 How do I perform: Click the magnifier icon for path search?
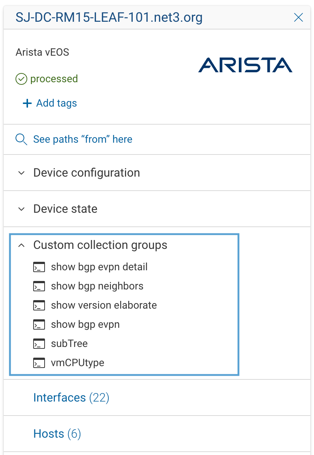pyautogui.click(x=21, y=139)
